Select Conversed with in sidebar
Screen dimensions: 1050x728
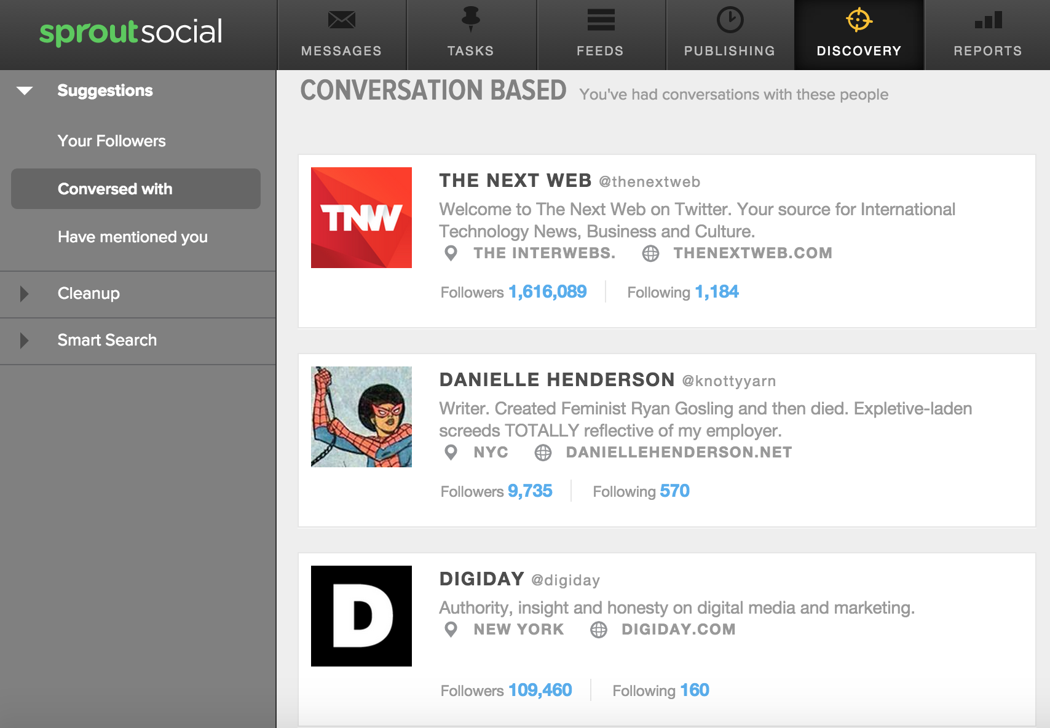pyautogui.click(x=136, y=189)
